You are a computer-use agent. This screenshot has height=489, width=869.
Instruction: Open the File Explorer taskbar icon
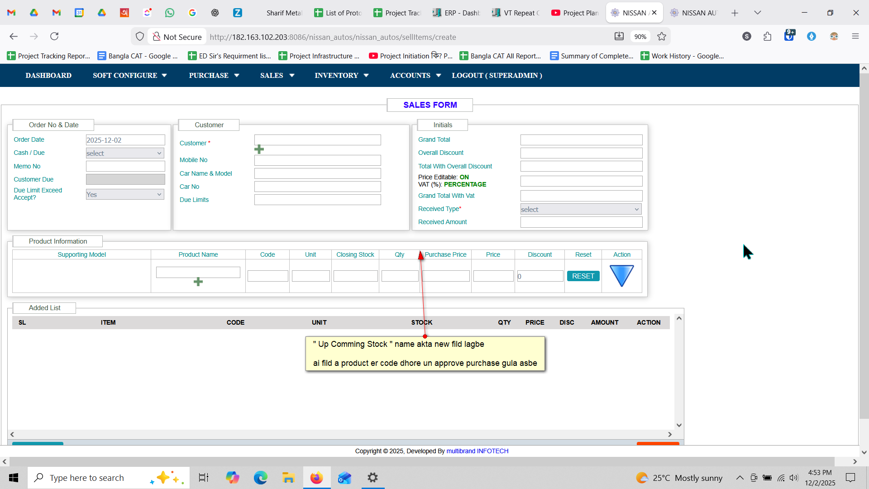click(288, 478)
